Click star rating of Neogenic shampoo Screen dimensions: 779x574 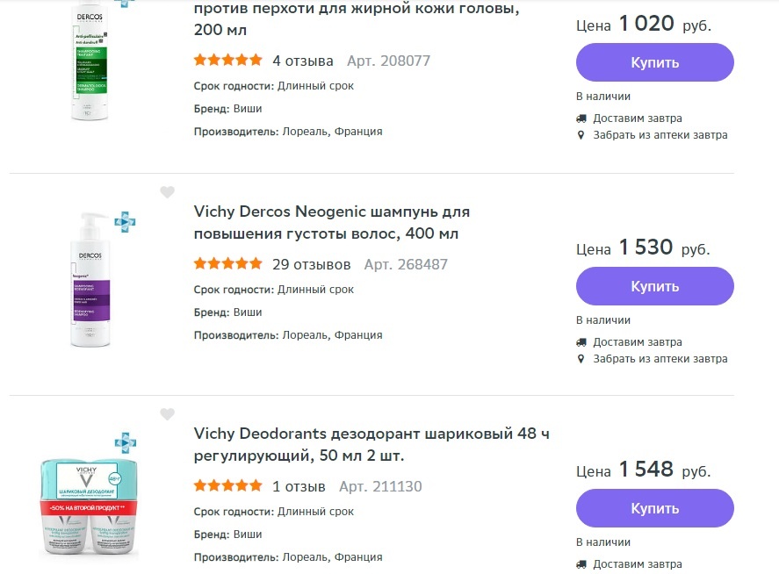pos(228,263)
